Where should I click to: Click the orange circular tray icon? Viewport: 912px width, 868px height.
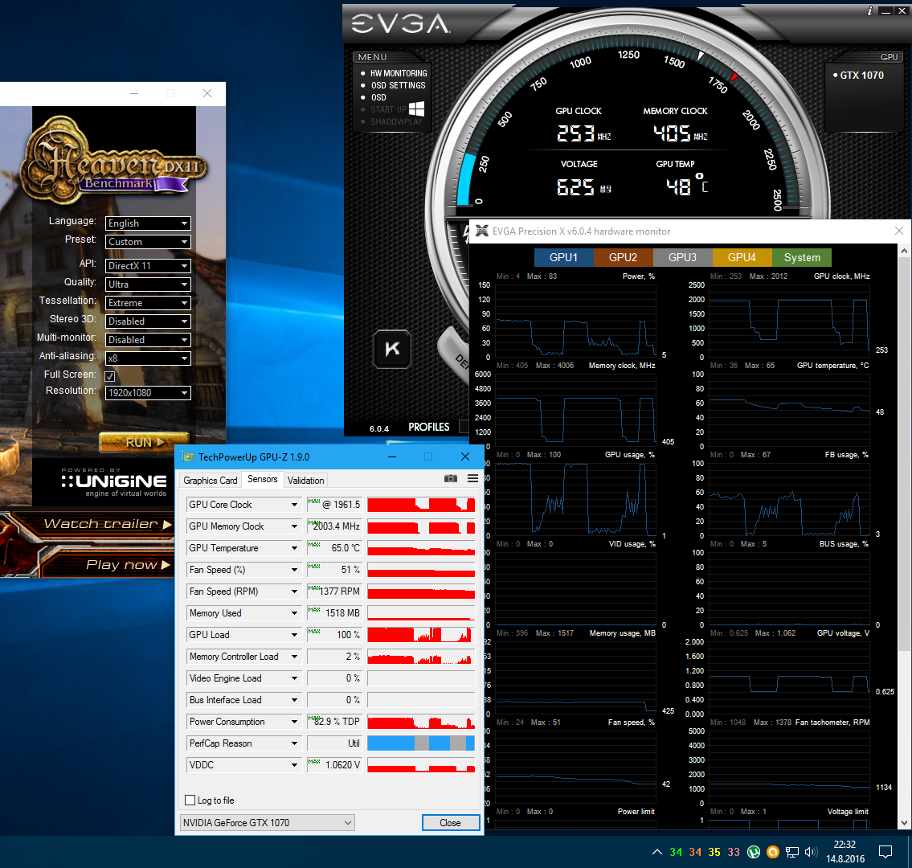772,852
